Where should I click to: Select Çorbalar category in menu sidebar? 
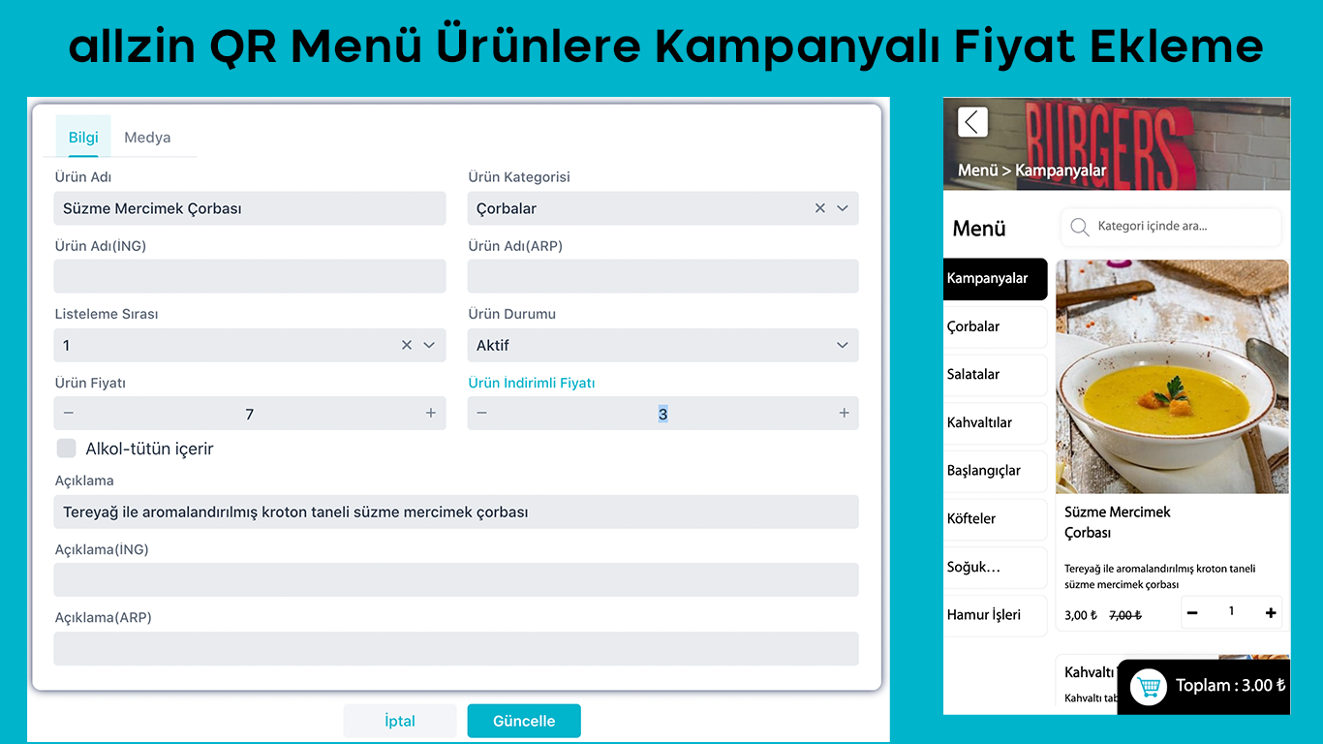[995, 326]
